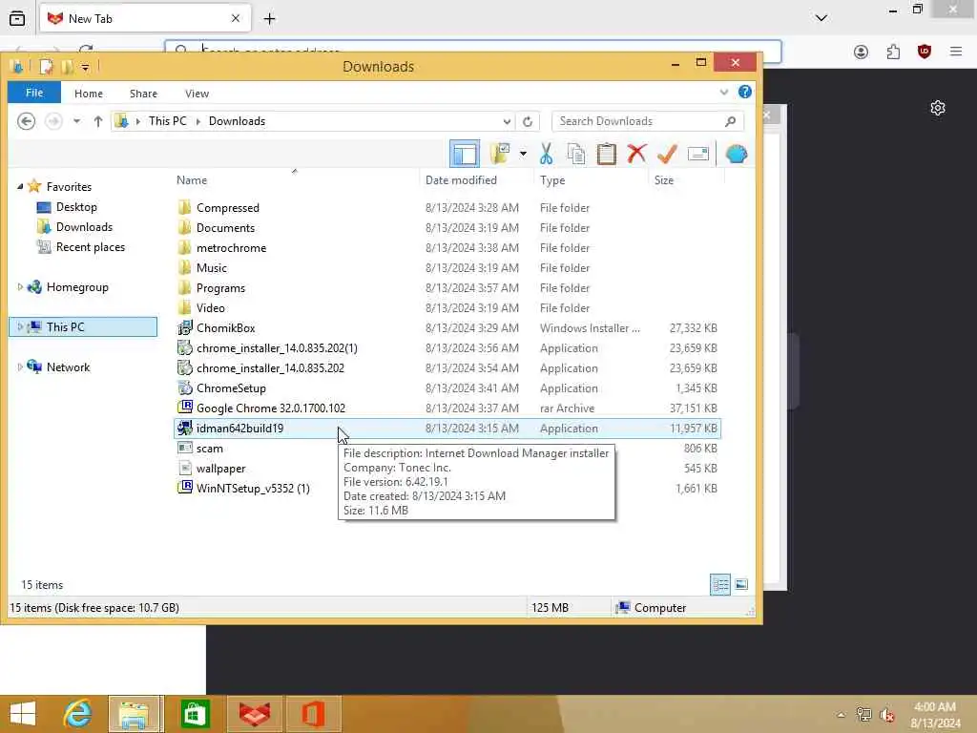The height and width of the screenshot is (733, 977).
Task: Click the Search Downloads field
Action: (x=648, y=121)
